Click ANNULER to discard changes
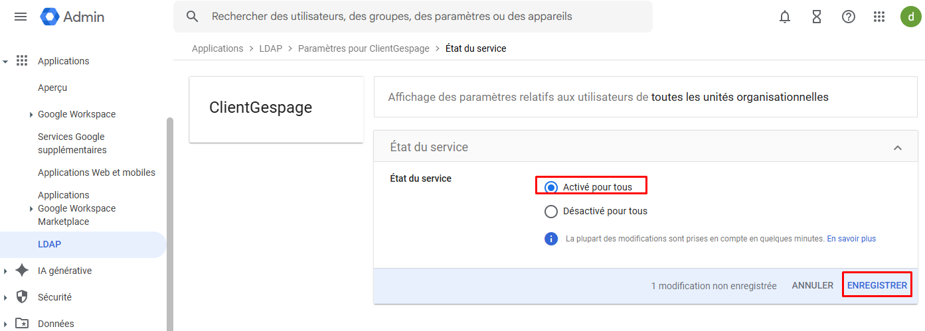 [x=813, y=285]
